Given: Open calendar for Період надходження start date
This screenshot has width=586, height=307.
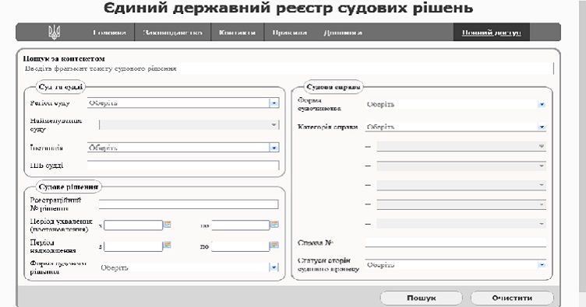Looking at the screenshot, I should (x=168, y=245).
